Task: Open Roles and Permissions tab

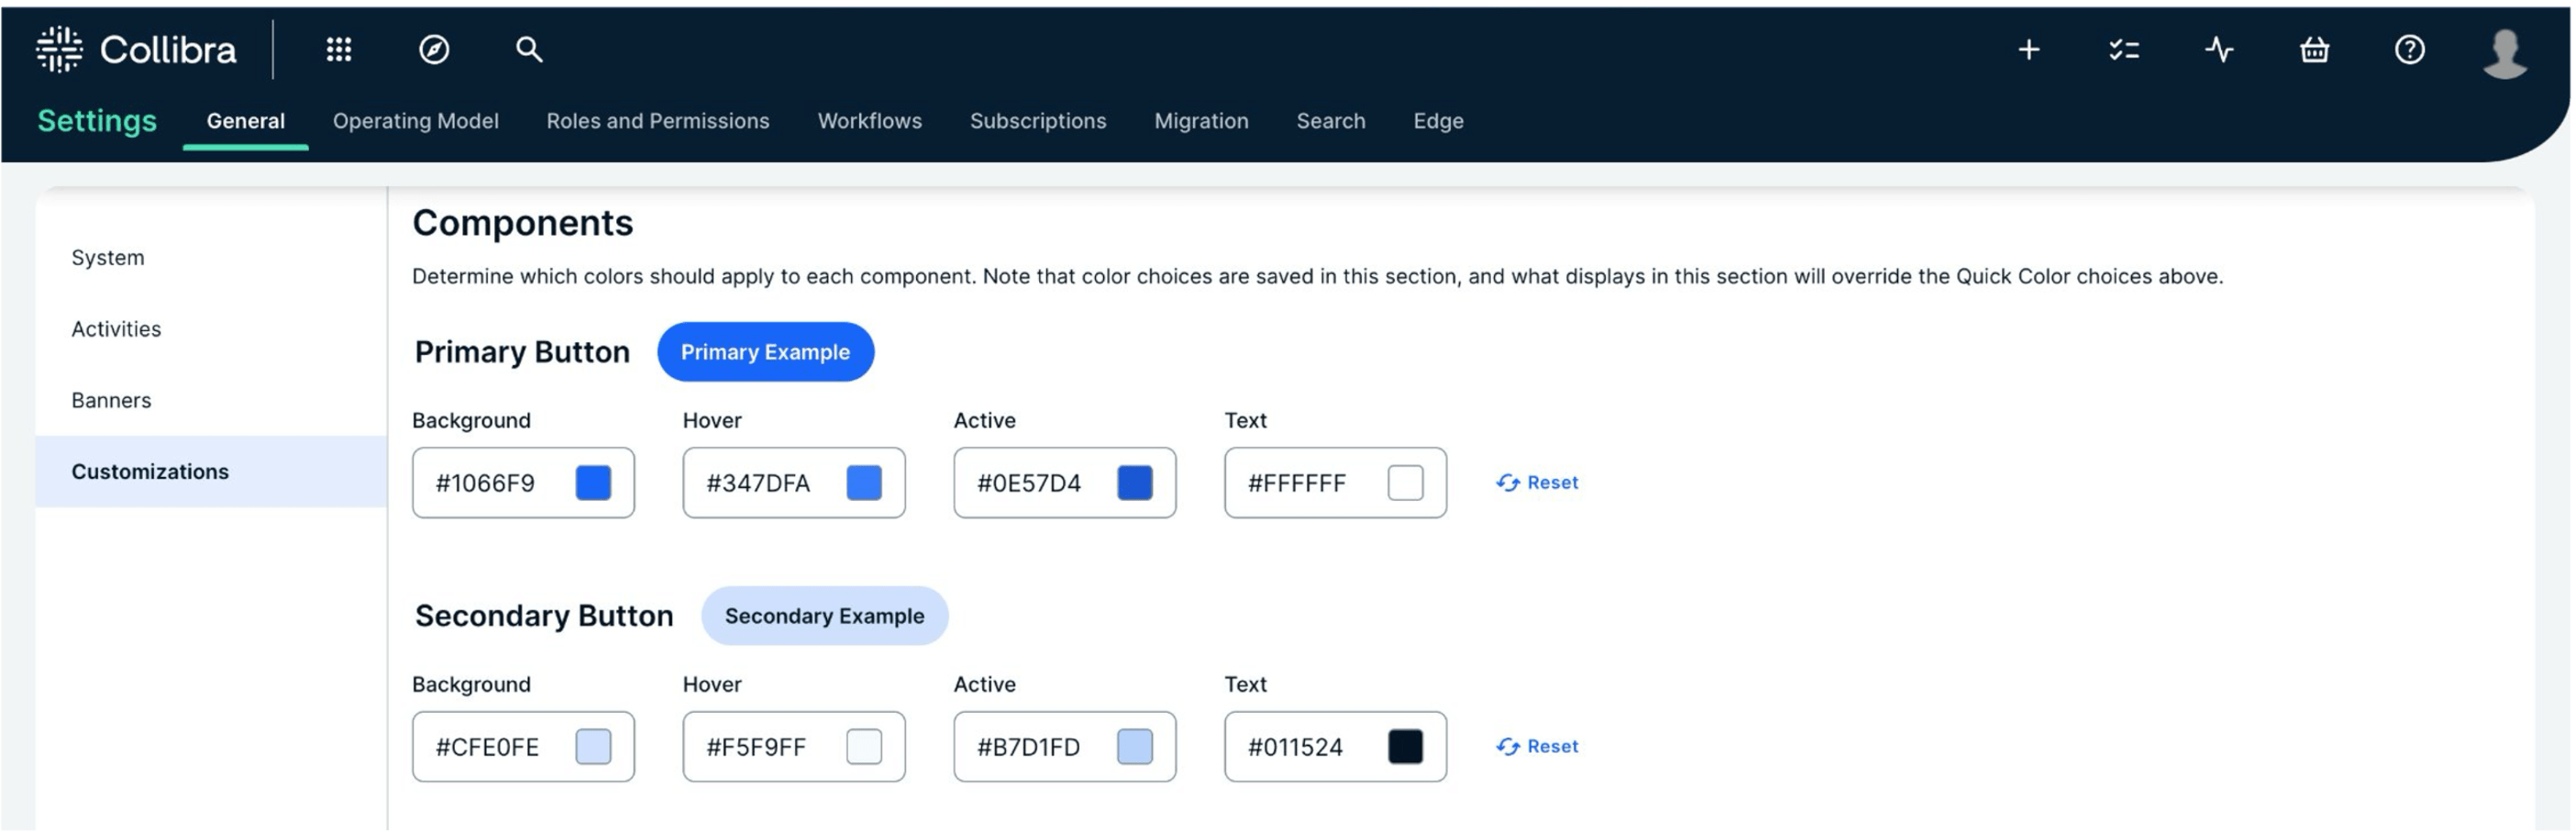Action: coord(658,121)
